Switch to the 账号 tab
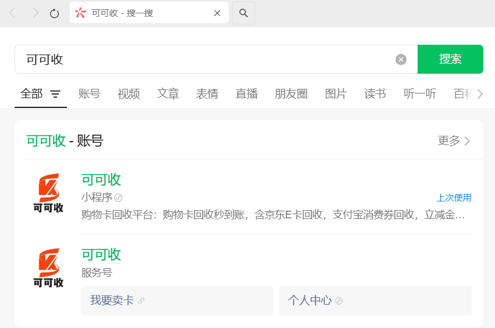The height and width of the screenshot is (328, 495). tap(90, 94)
